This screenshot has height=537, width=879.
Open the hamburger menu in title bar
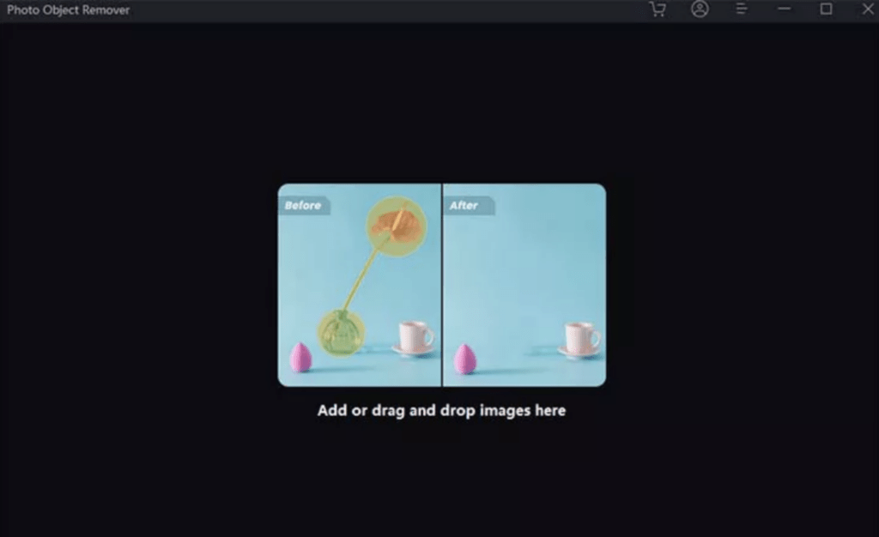tap(742, 9)
